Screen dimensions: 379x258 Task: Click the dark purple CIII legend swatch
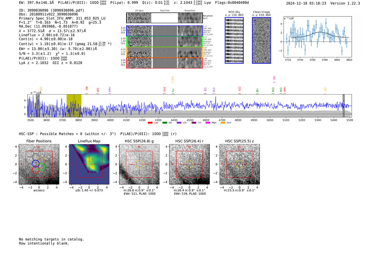coord(194,123)
